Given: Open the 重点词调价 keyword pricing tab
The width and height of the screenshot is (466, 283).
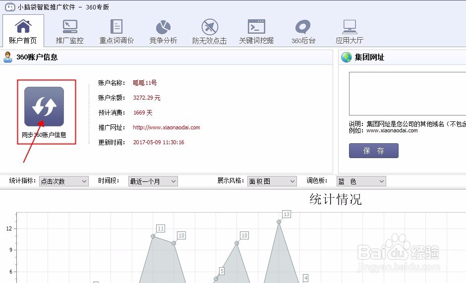Looking at the screenshot, I should point(116,31).
